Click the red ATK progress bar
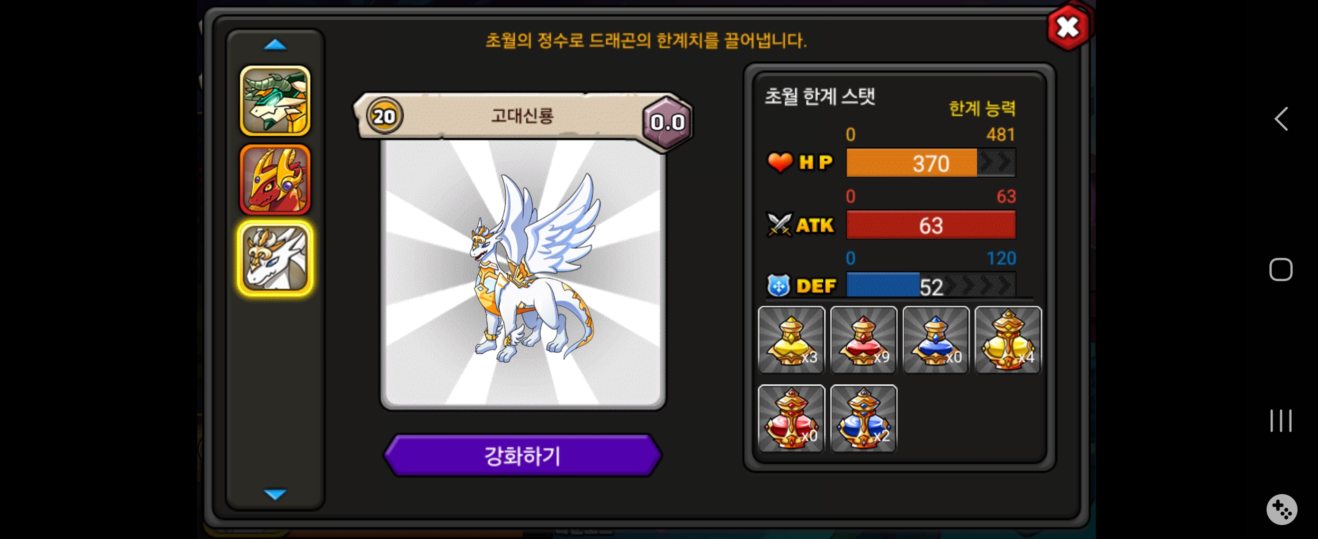Image resolution: width=1318 pixels, height=539 pixels. [931, 225]
